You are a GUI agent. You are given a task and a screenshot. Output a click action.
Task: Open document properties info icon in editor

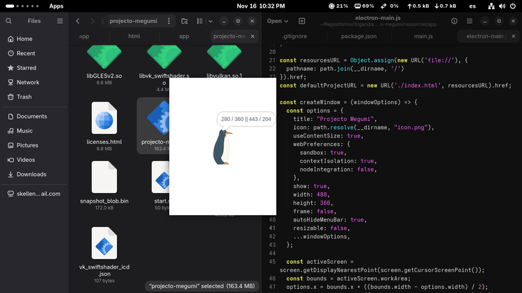coord(454,21)
